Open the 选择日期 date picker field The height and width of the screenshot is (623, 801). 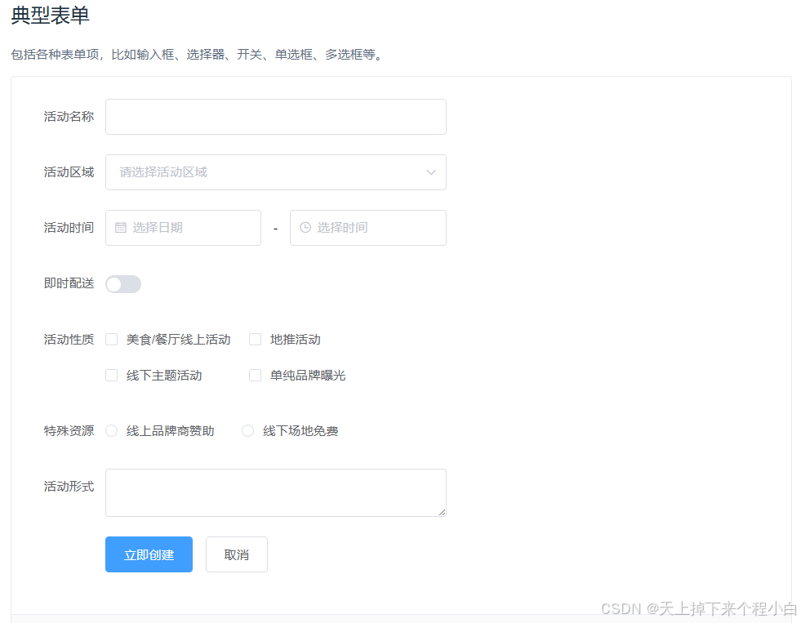[x=184, y=228]
